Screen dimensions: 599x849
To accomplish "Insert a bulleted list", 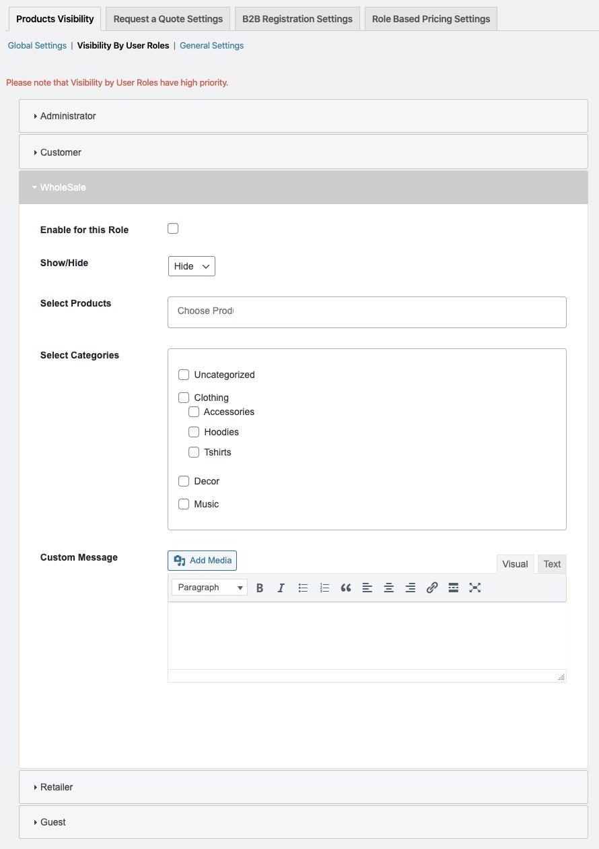I will (303, 588).
